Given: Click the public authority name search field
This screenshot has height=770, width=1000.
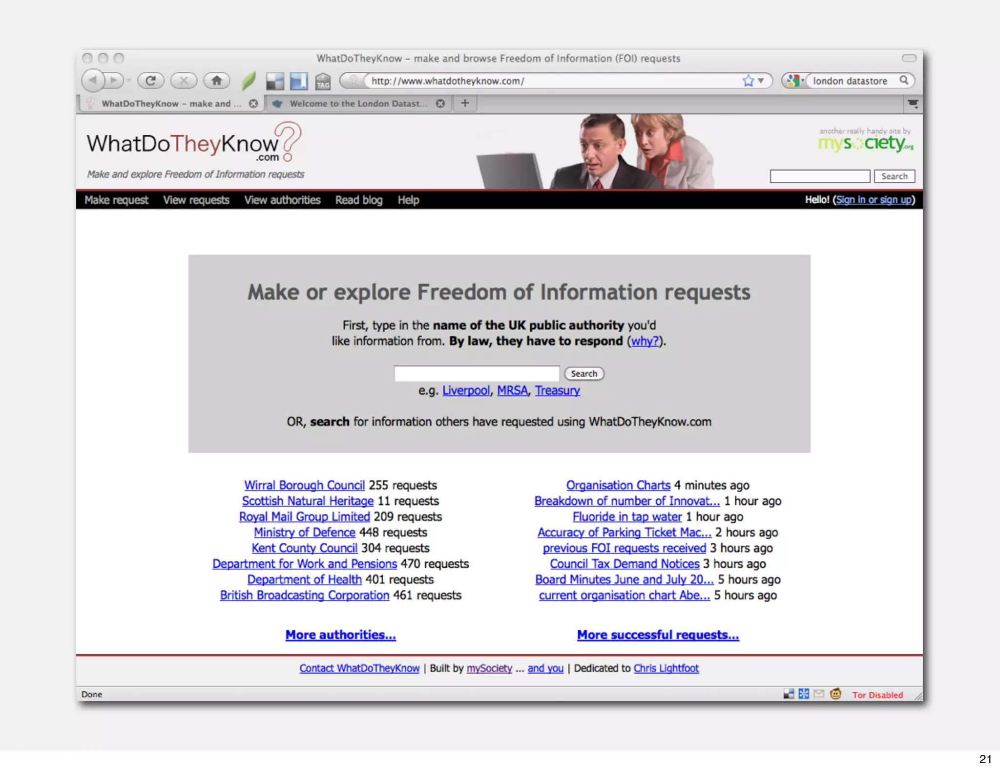Looking at the screenshot, I should pos(476,374).
